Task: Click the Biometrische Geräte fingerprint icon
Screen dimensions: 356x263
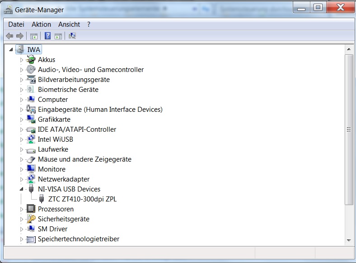Action: [x=30, y=90]
